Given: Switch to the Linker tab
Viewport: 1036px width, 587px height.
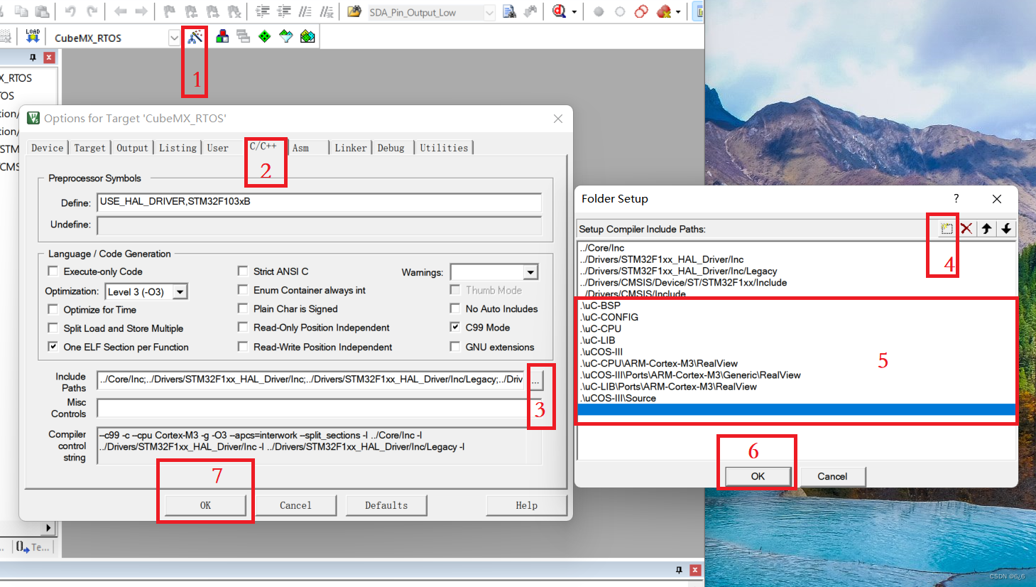Looking at the screenshot, I should [351, 148].
